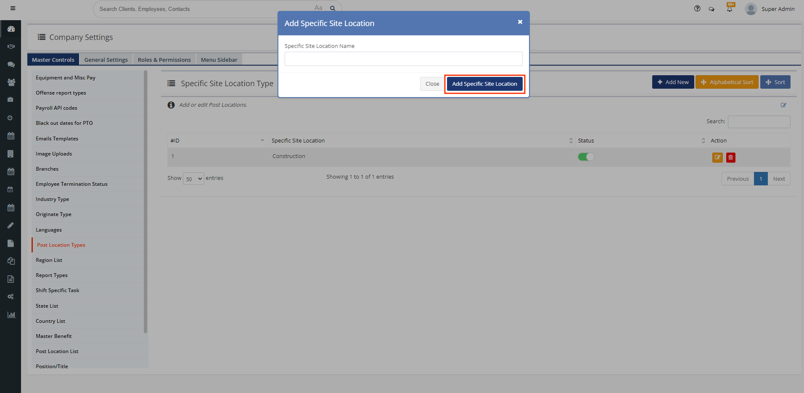Toggle the Construction status switch

click(x=586, y=157)
